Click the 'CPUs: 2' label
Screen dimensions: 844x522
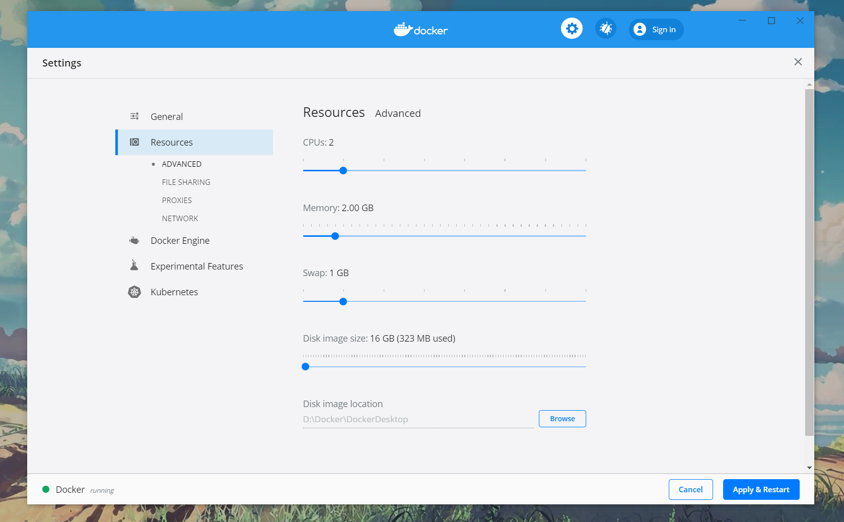tap(318, 143)
